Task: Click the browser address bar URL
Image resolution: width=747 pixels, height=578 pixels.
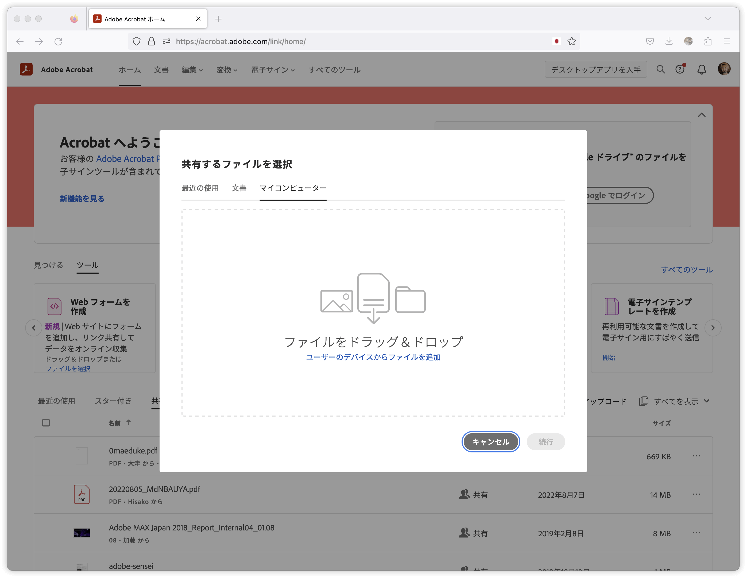Action: pyautogui.click(x=241, y=41)
